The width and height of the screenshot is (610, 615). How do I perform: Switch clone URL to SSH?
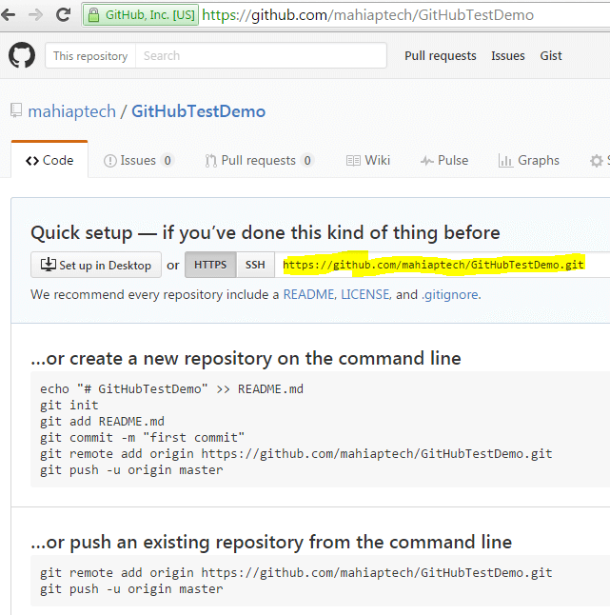click(x=255, y=265)
